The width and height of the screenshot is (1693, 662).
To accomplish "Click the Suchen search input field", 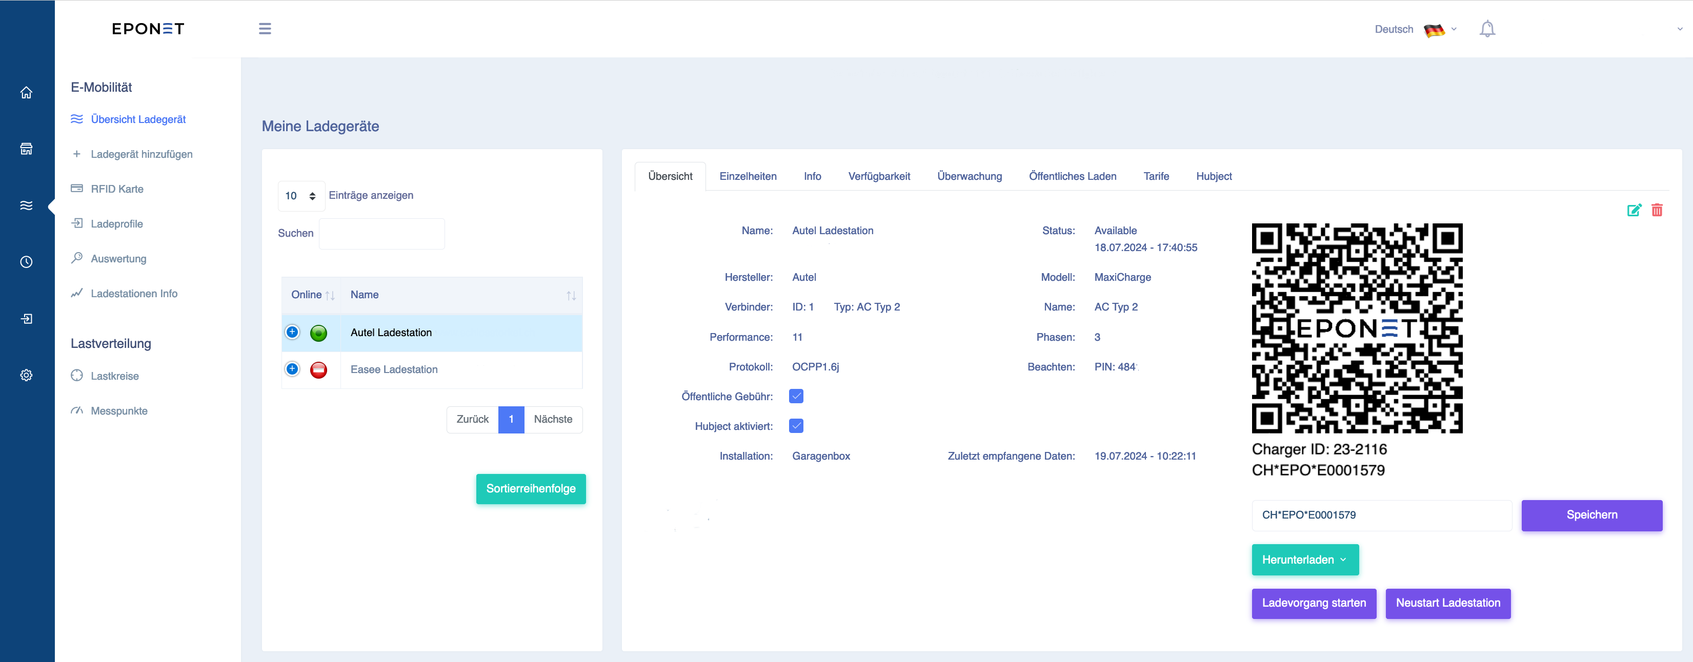I will pyautogui.click(x=381, y=233).
